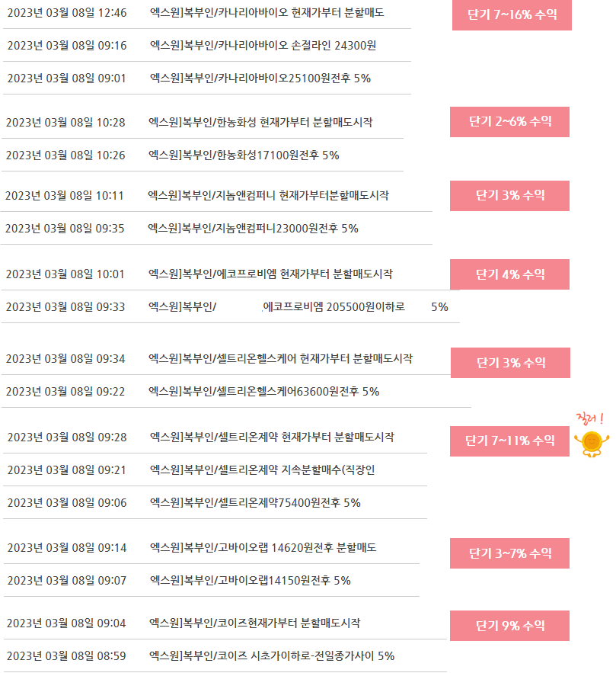This screenshot has width=616, height=673.
Task: Click the smiling sun mascot icon
Action: (x=592, y=444)
